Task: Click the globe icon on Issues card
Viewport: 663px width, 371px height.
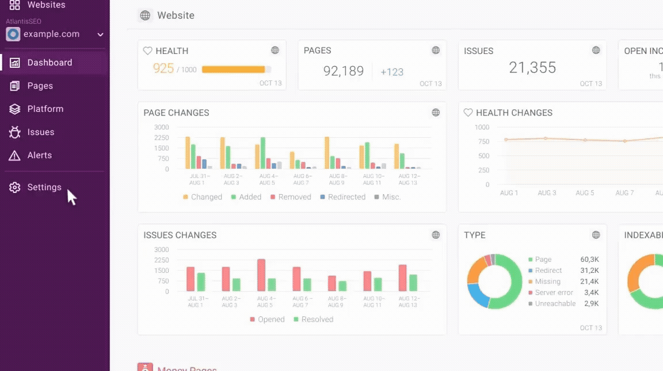Action: 596,50
